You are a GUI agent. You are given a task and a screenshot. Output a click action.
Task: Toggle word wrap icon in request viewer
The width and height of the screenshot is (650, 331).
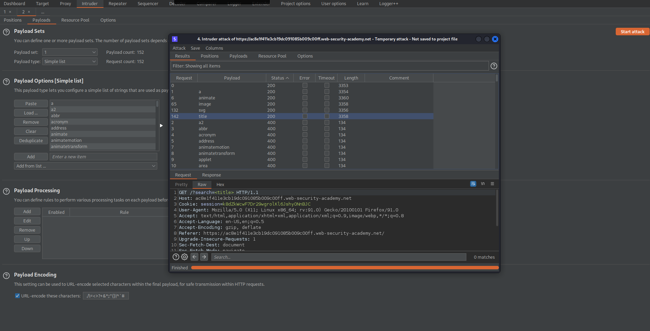point(473,184)
